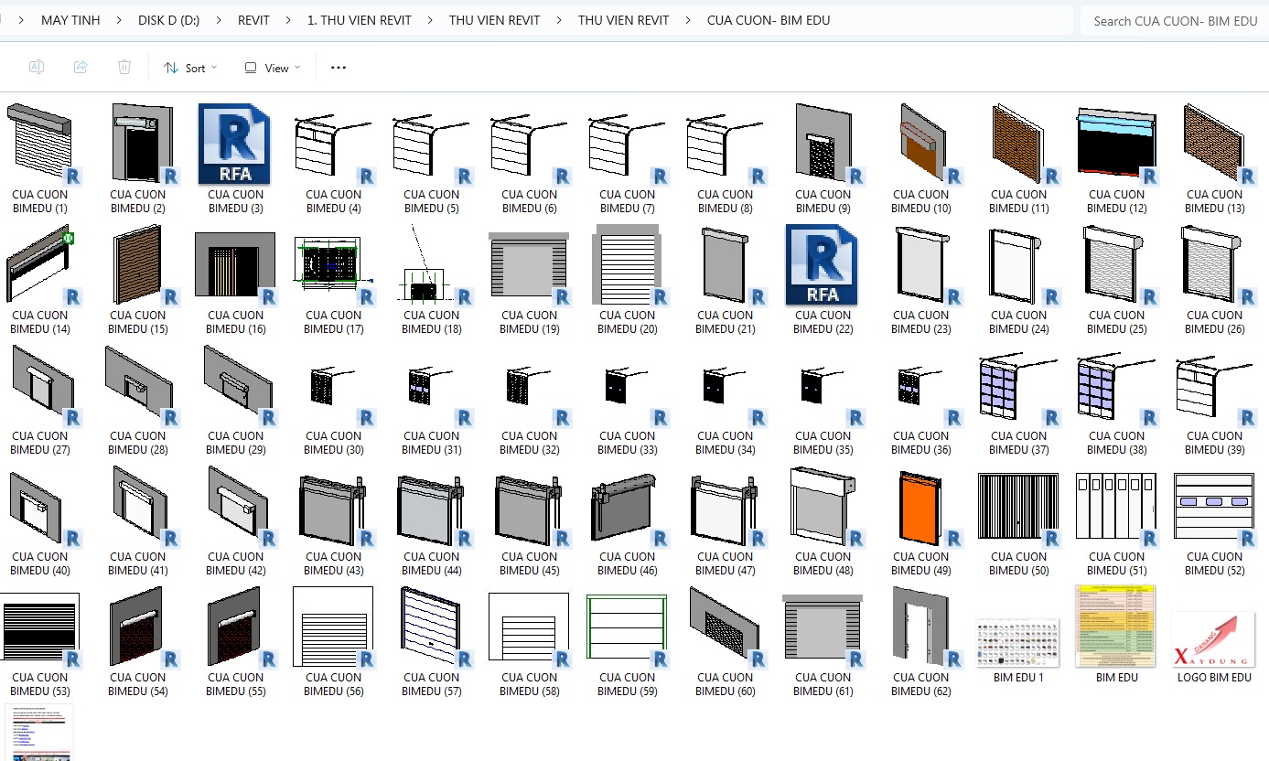Click the Delete trash icon
The width and height of the screenshot is (1269, 761).
coord(124,68)
